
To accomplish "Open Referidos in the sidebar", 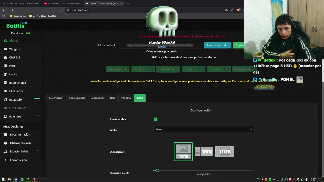I will point(15,117).
